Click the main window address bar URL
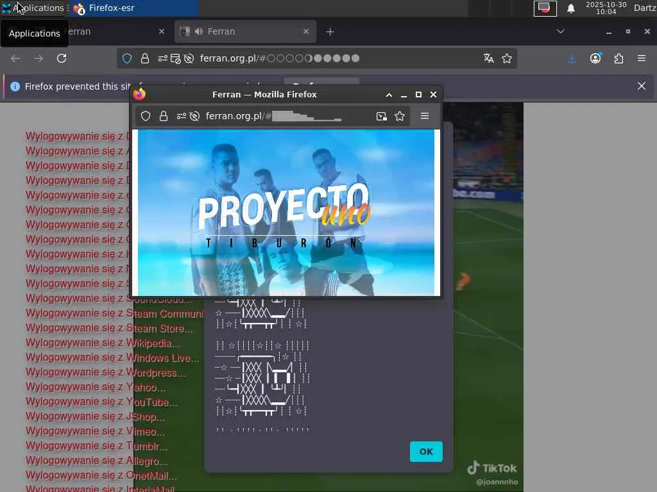 pyautogui.click(x=280, y=58)
